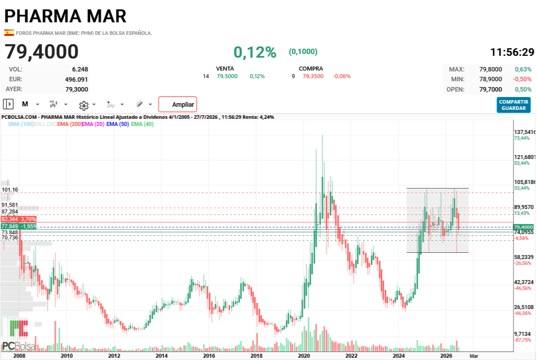Click the VOL value 6.248
This screenshot has width=537, height=360.
click(x=80, y=69)
